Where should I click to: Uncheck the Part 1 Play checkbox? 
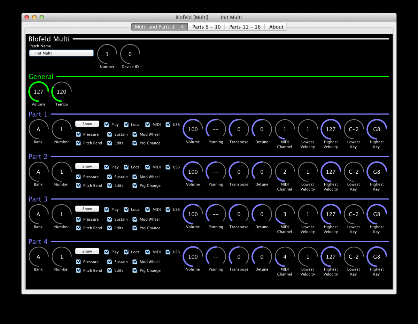point(107,125)
